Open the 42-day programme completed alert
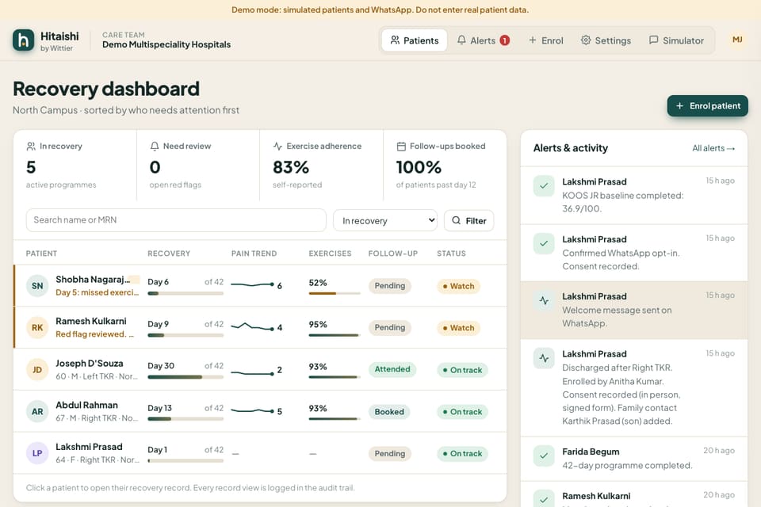The image size is (761, 507). 634,459
